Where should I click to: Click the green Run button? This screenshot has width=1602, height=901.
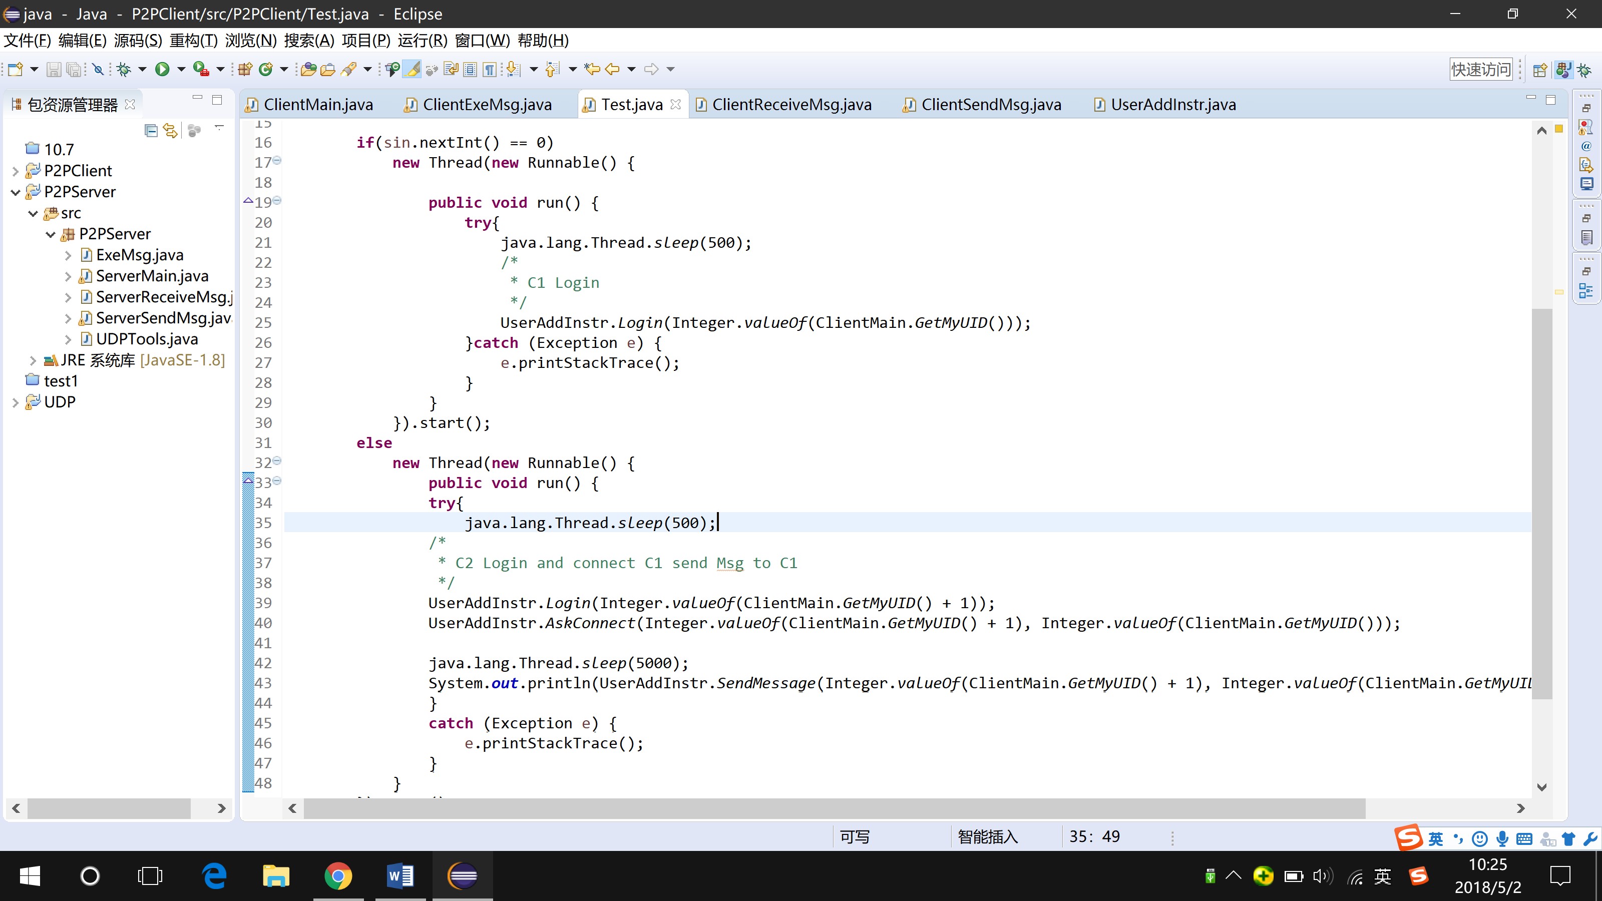tap(162, 69)
